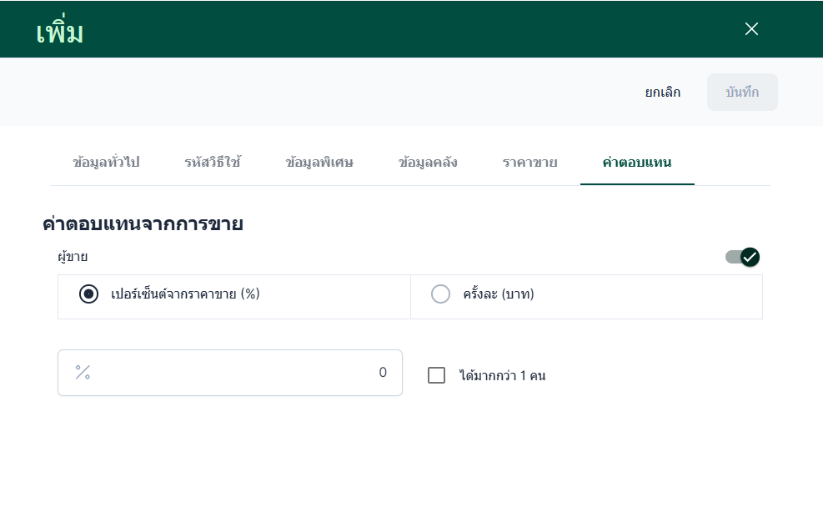Toggle the ผู้ขาย commission switch off
Image resolution: width=823 pixels, height=512 pixels.
[743, 257]
